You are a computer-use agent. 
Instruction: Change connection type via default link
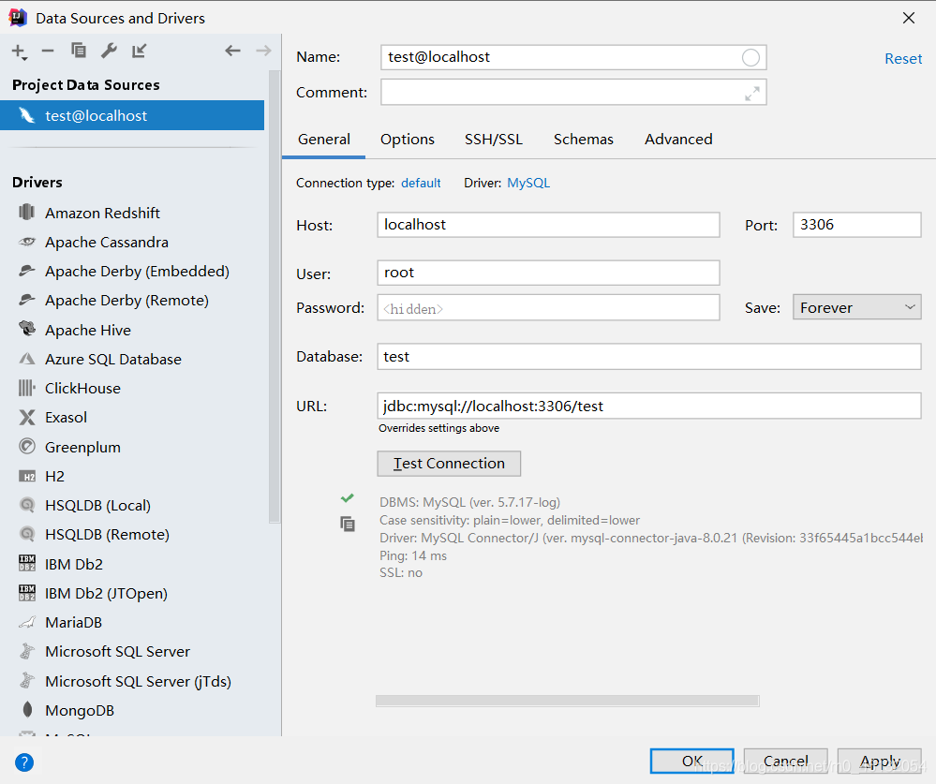[421, 184]
